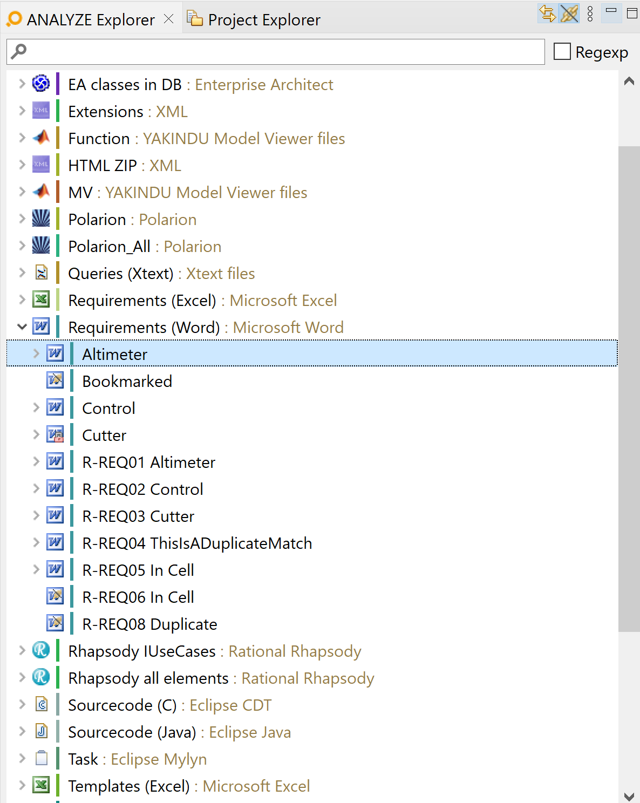Expand the EA classes in DB node
The image size is (640, 803).
(x=22, y=84)
